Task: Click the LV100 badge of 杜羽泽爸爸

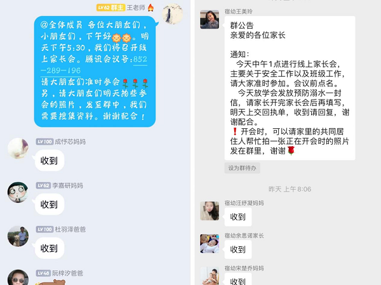Action: click(x=44, y=229)
